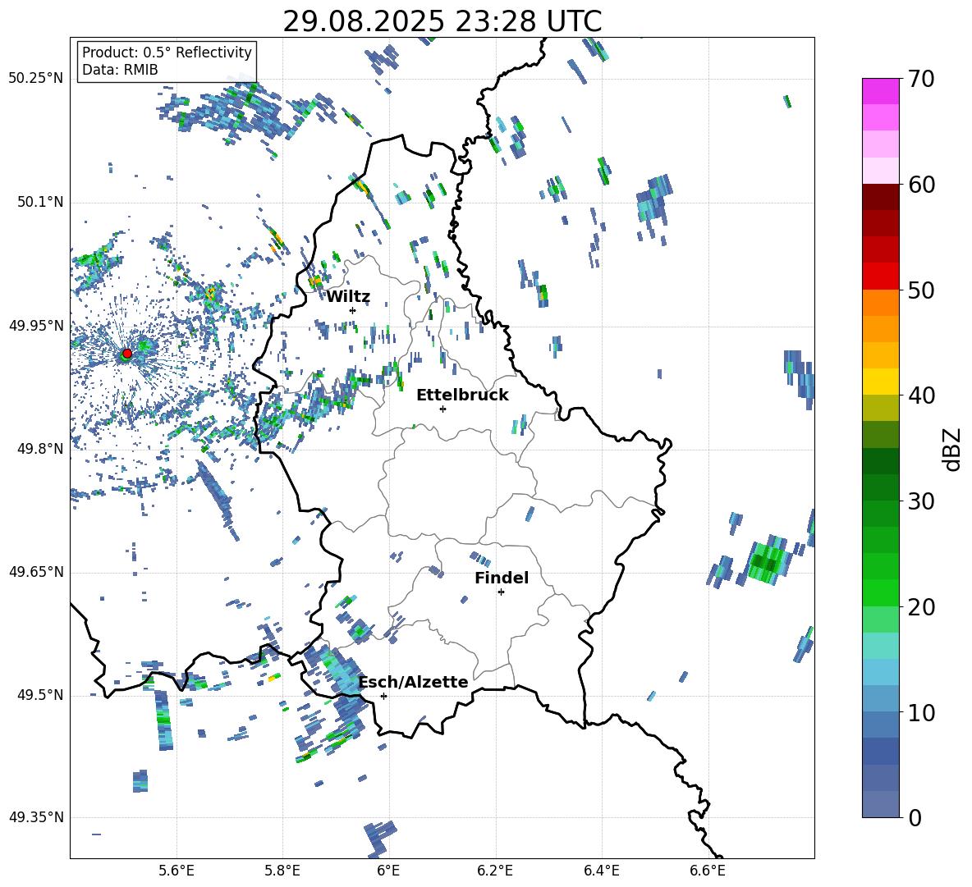Click the cross marker below Findel
Image resolution: width=972 pixels, height=887 pixels.
point(501,592)
